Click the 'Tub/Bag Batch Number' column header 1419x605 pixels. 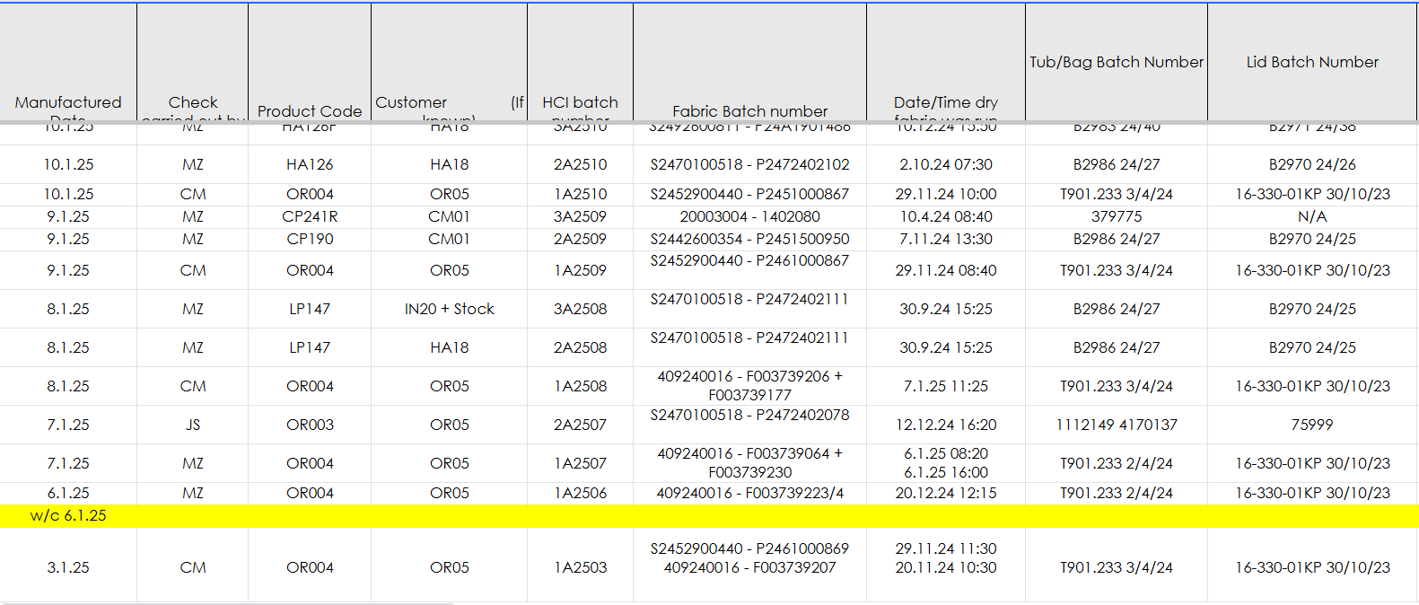click(x=1117, y=62)
